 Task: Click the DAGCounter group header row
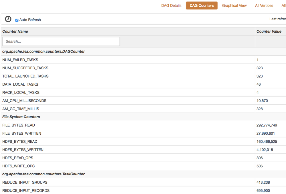[x=44, y=52]
